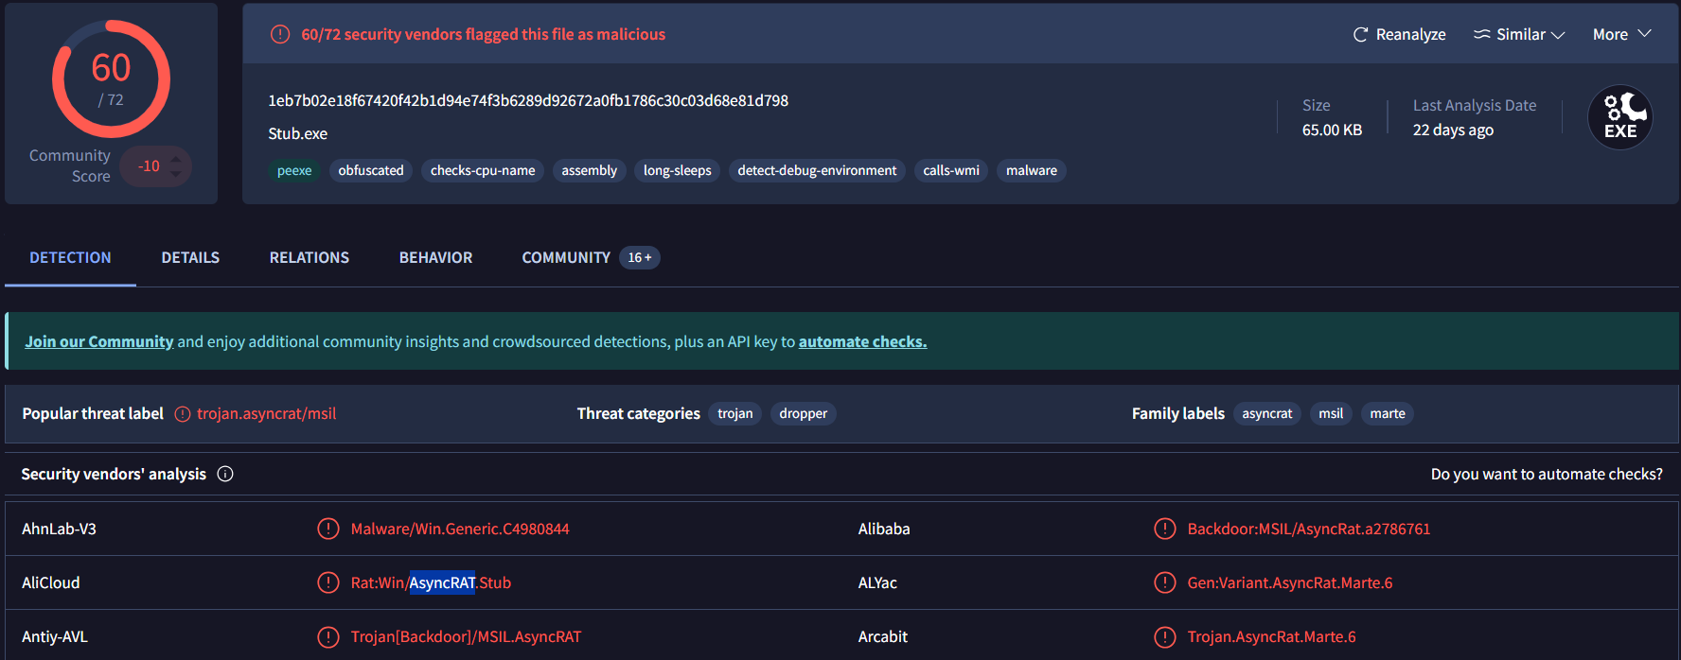Click the 22 days ago analysis date
Viewport: 1681px width, 660px height.
(1453, 130)
